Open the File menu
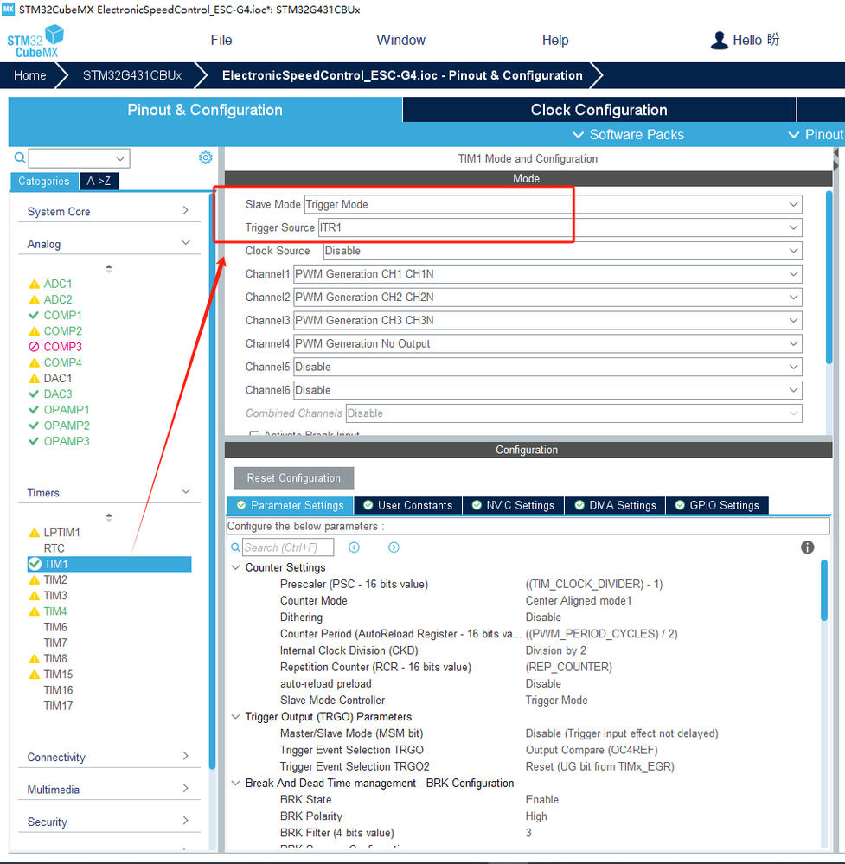 (x=221, y=41)
